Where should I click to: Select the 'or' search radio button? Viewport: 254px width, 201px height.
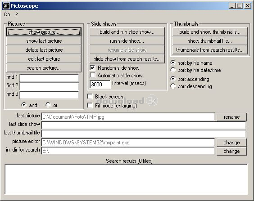[48, 105]
